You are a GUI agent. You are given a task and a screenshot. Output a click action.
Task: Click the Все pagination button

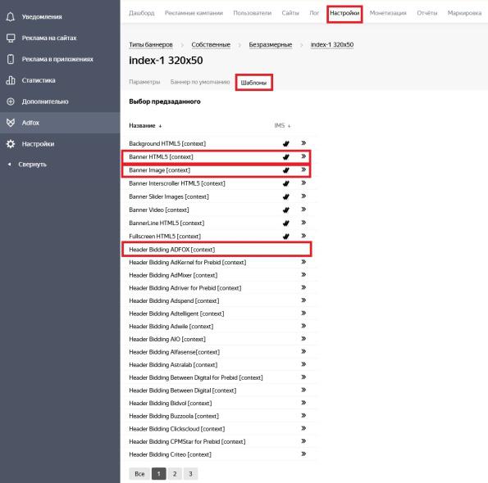tap(139, 474)
